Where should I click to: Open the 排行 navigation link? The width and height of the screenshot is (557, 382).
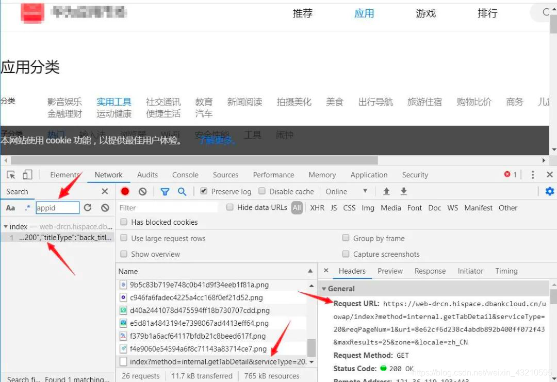487,13
